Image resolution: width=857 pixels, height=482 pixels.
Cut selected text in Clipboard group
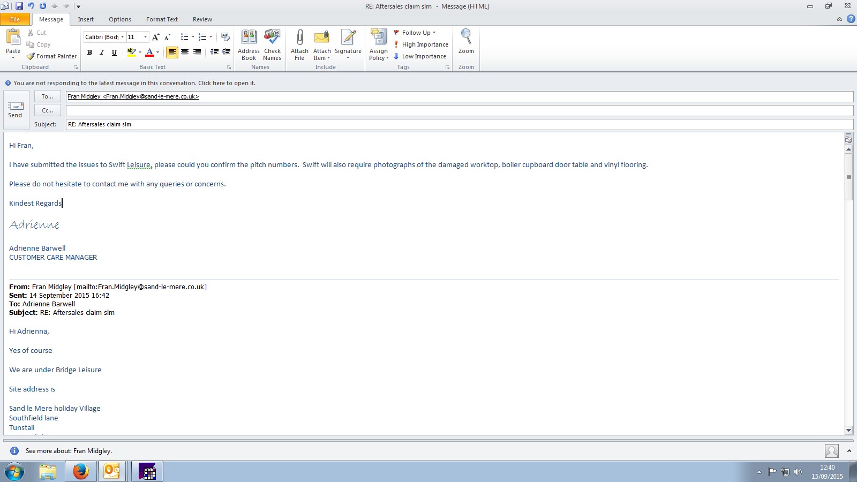[x=36, y=33]
